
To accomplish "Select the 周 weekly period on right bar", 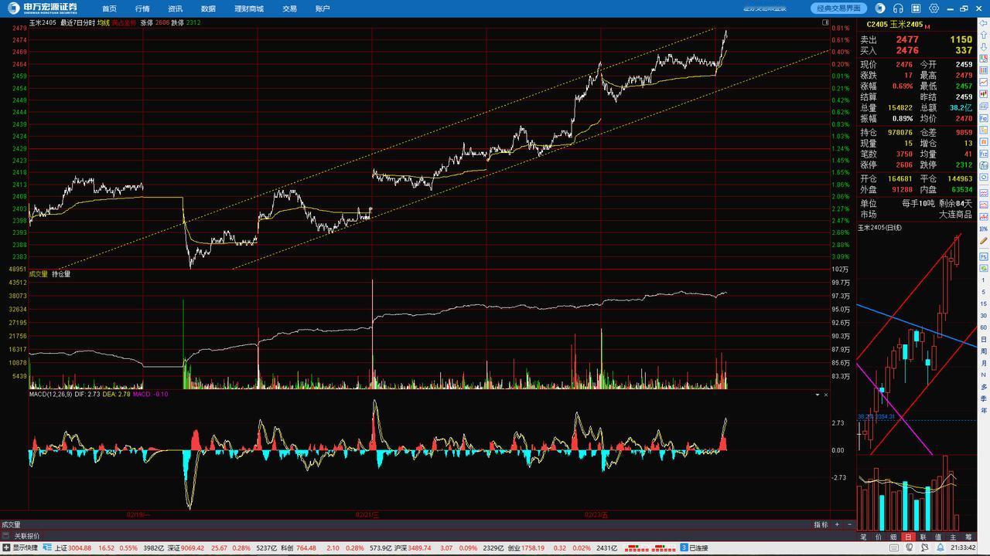I will click(983, 351).
